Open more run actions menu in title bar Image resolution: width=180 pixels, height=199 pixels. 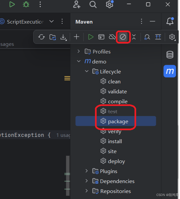(x=40, y=4)
